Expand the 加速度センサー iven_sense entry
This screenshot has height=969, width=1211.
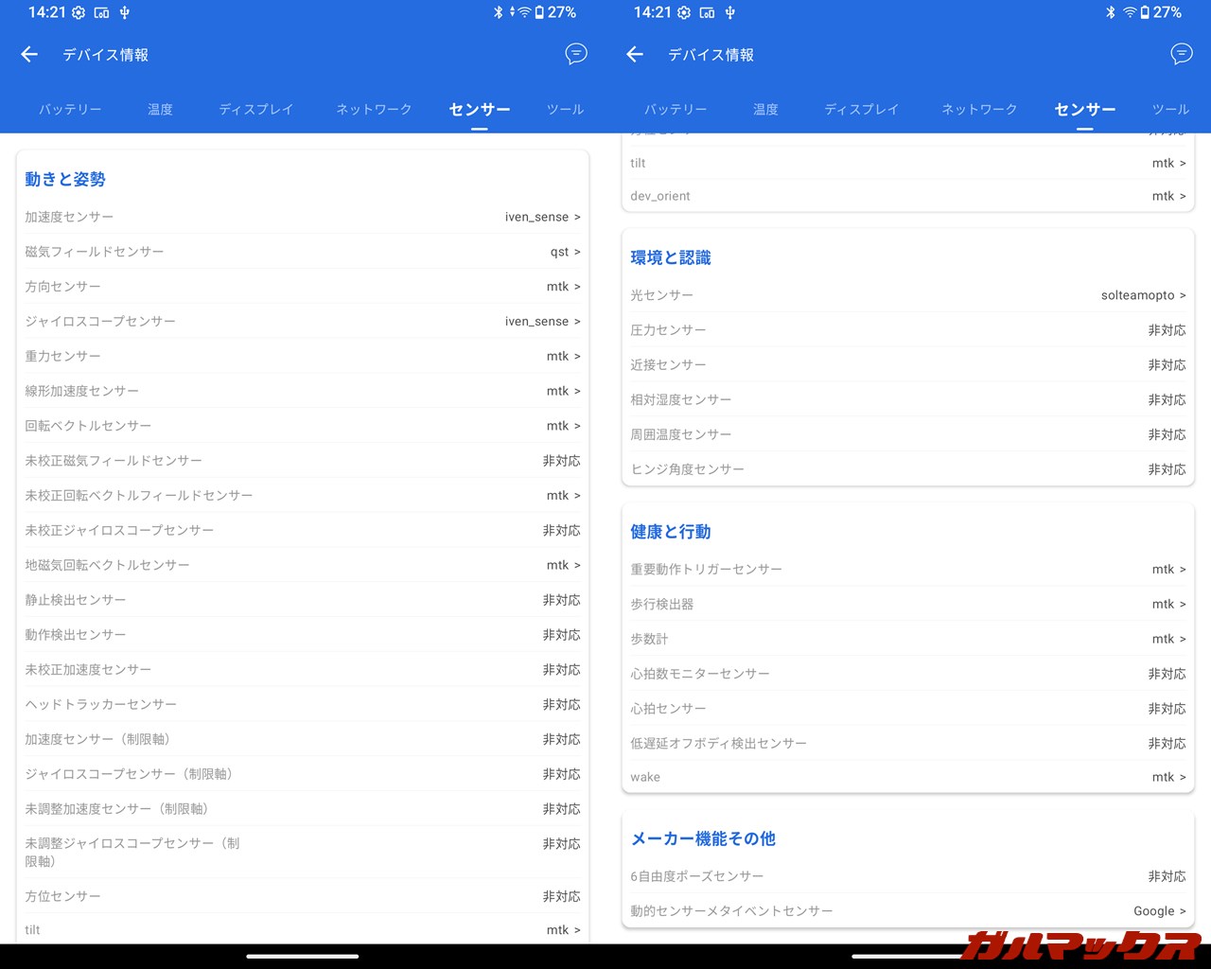coord(542,217)
